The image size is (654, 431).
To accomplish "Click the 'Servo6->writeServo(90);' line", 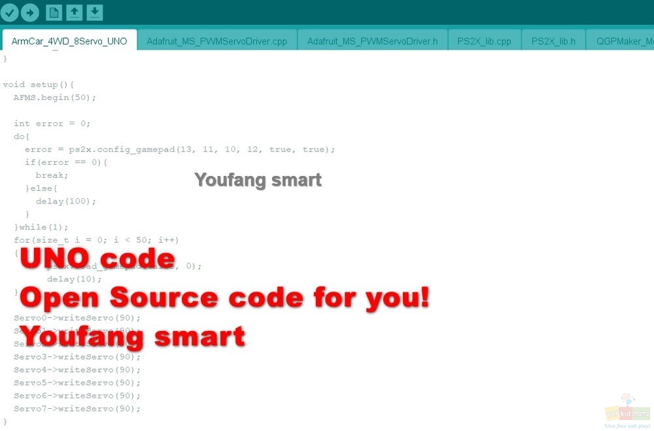I will click(77, 396).
